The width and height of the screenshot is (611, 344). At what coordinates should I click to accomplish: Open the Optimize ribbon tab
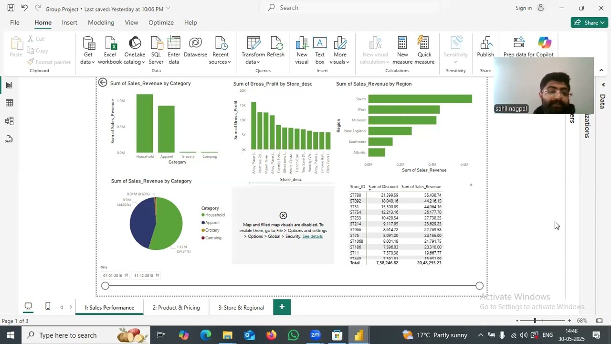[x=161, y=22]
